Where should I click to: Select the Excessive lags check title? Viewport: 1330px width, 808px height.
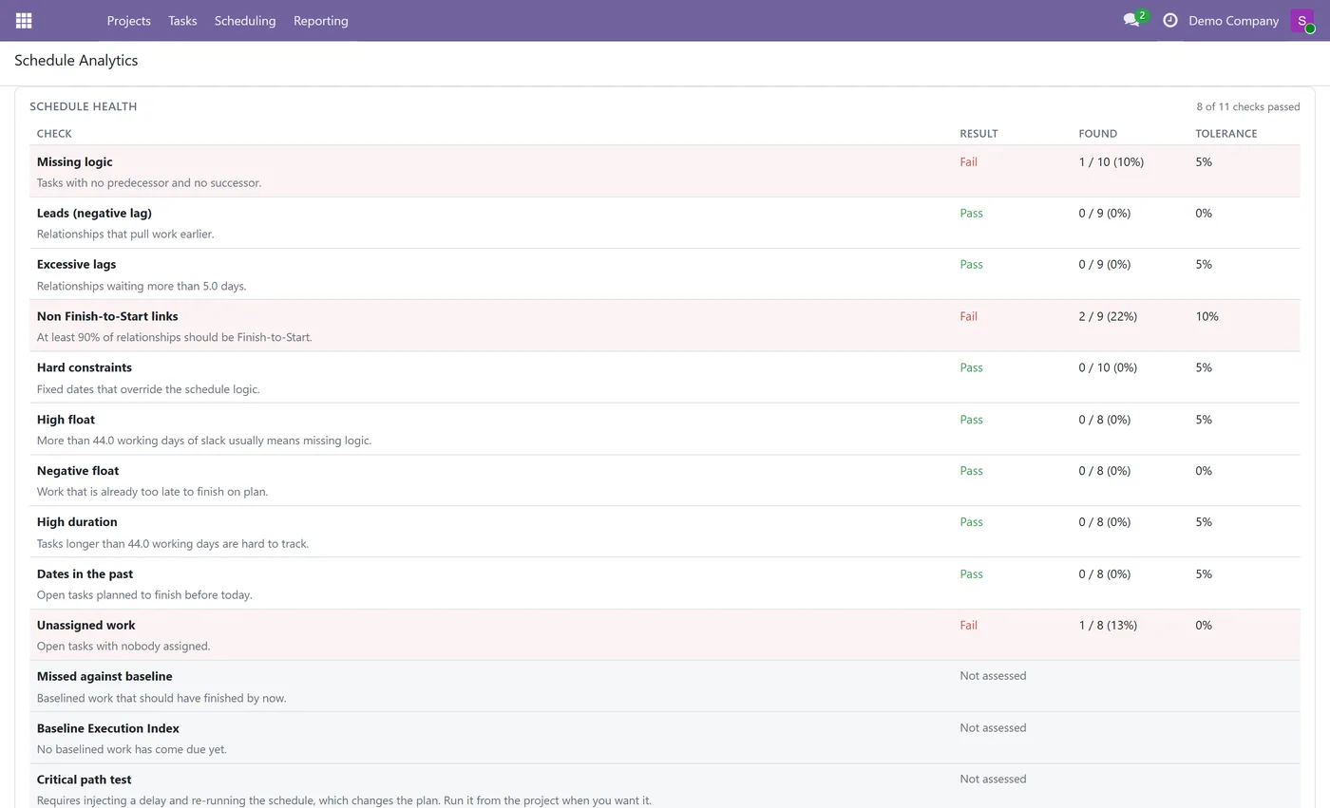point(76,265)
